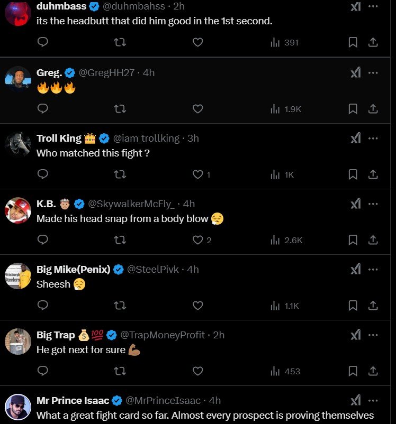Viewport: 396px width, 424px height.
Task: Click K.B.'s profile avatar
Action: tap(18, 210)
